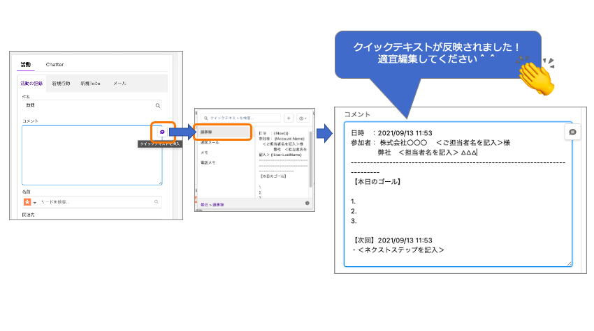Screen dimensions: 594x331
Task: Click the search magnifier in the 件名 field
Action: (x=158, y=105)
